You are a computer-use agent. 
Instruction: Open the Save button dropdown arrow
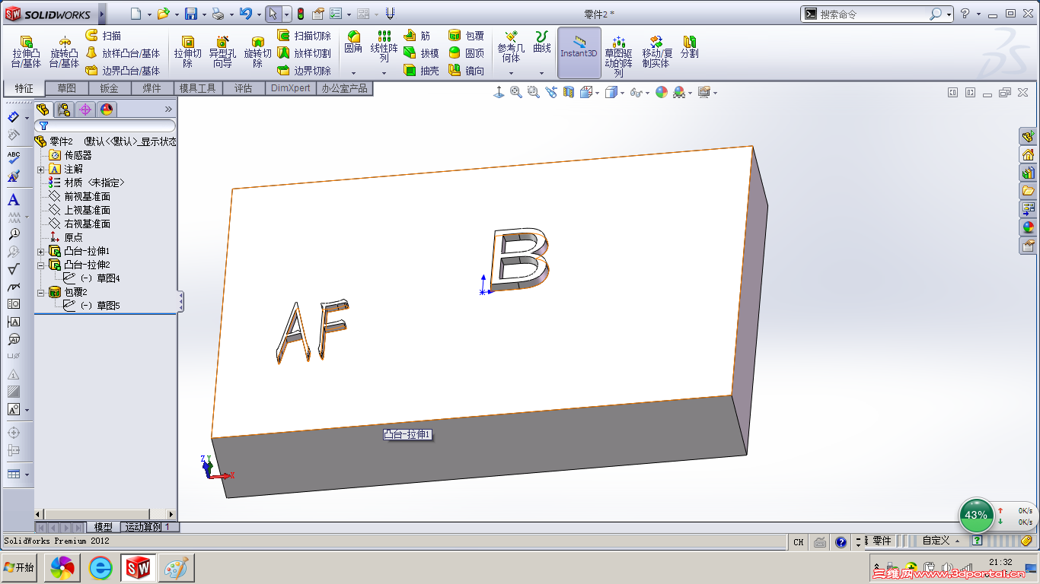(x=204, y=14)
